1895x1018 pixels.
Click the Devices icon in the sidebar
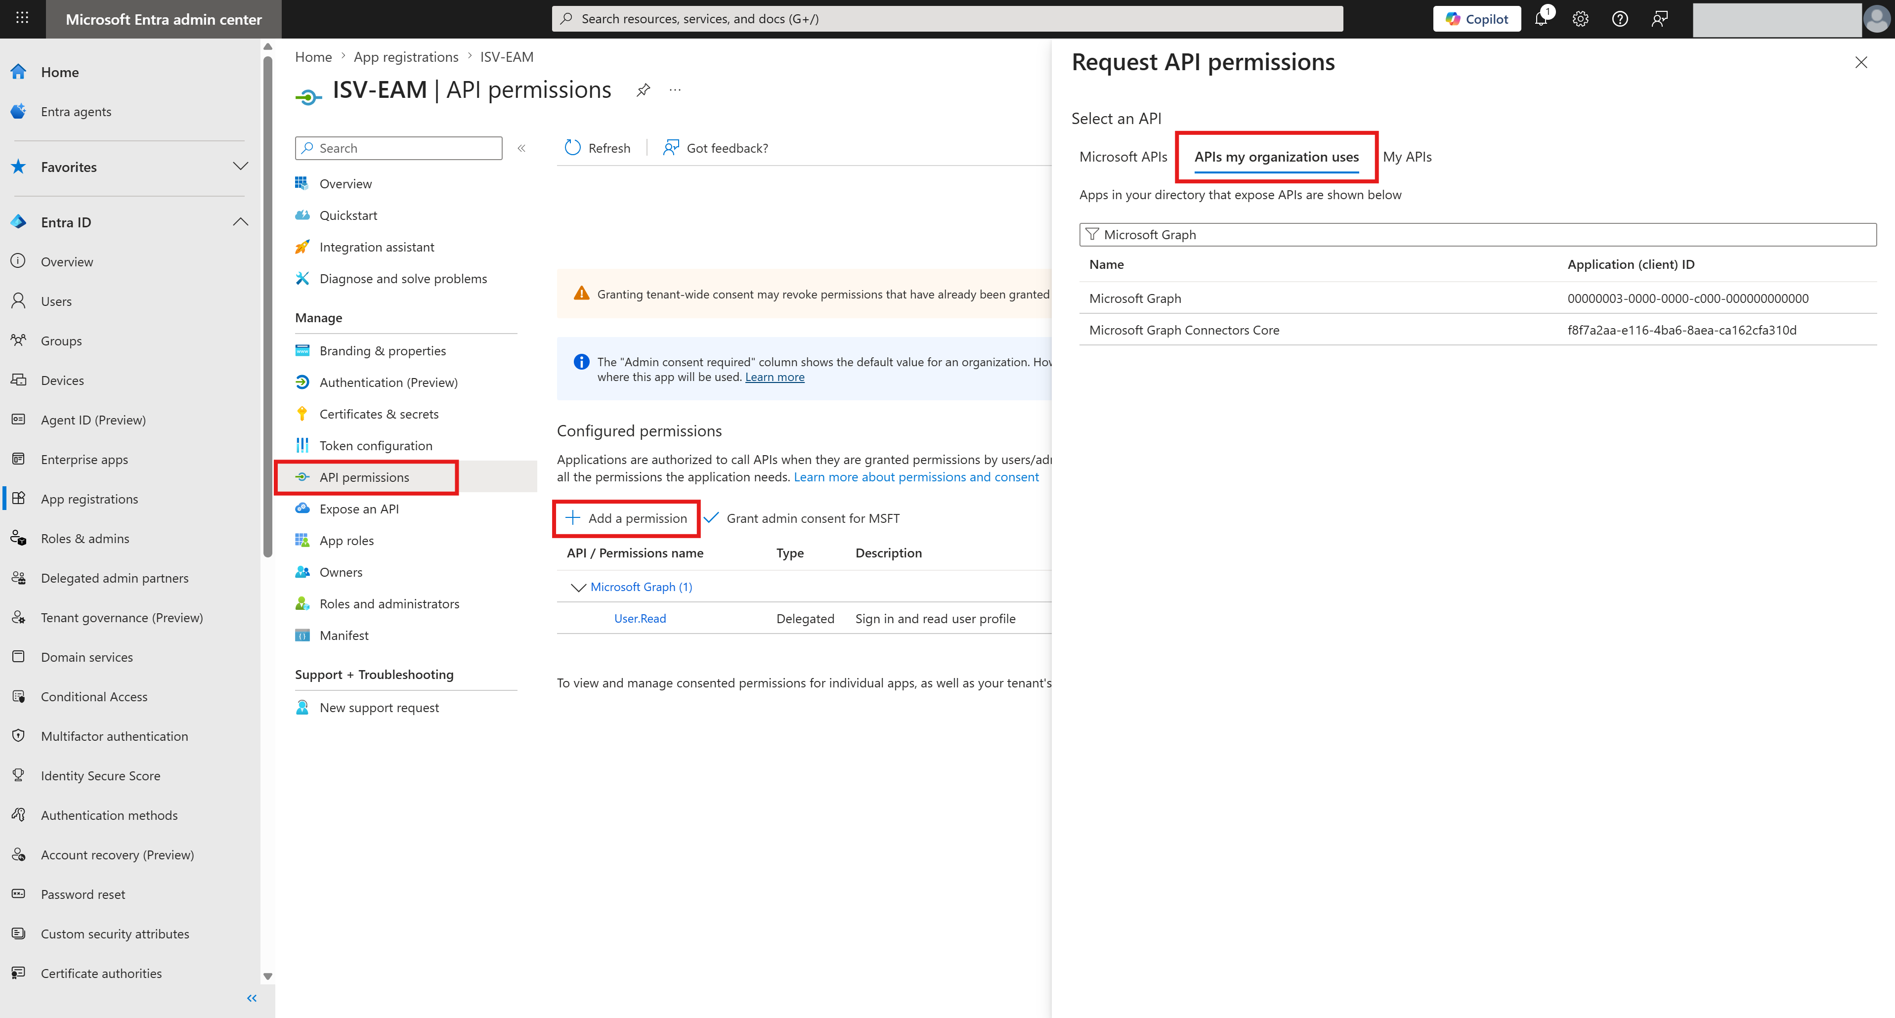pos(18,380)
